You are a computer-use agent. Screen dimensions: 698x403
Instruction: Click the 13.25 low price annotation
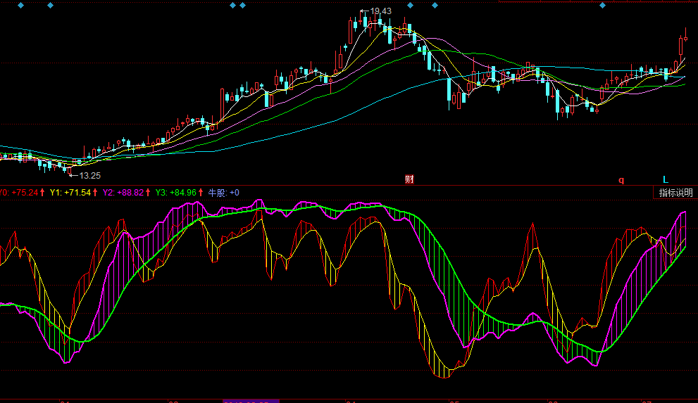(89, 176)
